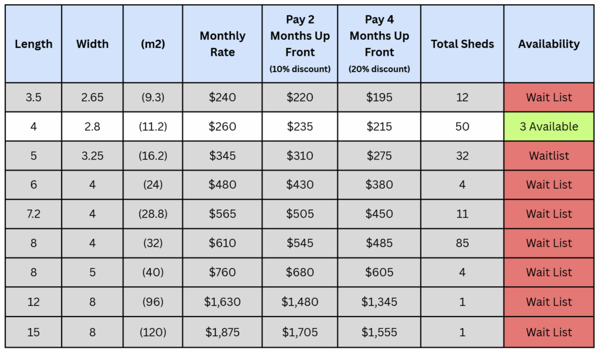Select the (11.2) area cell

pos(152,127)
